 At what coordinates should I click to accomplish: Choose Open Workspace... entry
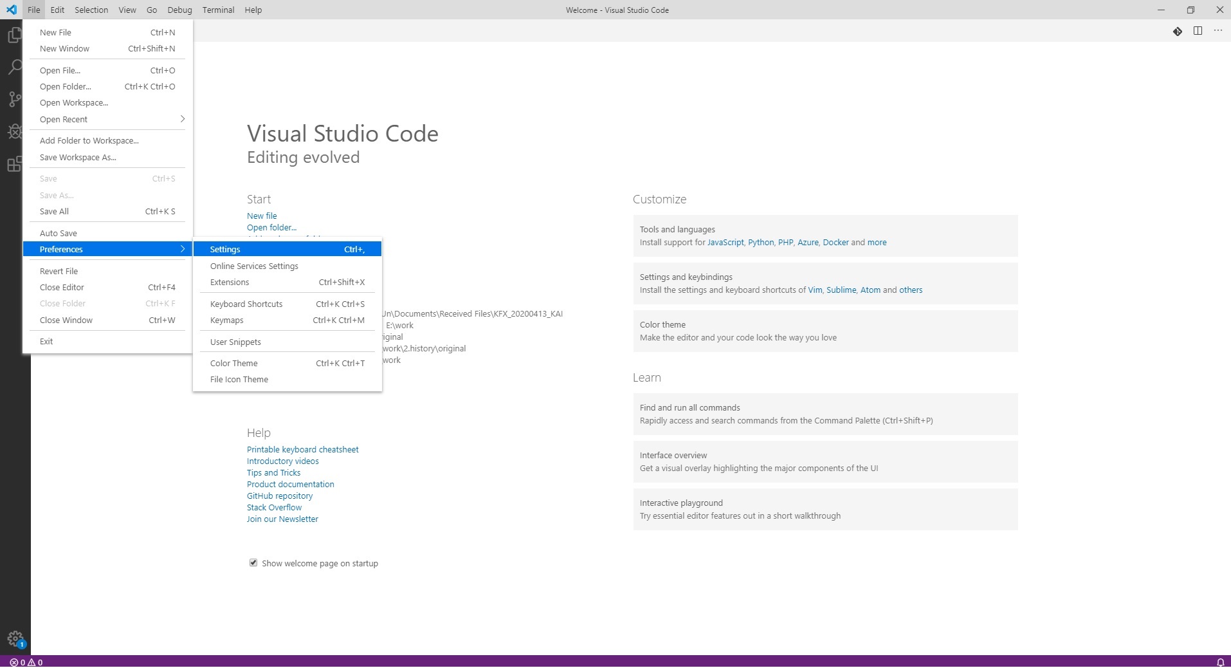pyautogui.click(x=107, y=102)
